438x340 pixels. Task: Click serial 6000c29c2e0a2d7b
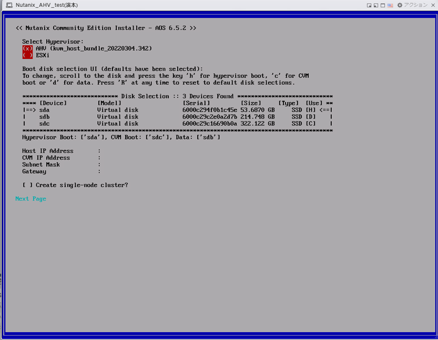(x=210, y=117)
